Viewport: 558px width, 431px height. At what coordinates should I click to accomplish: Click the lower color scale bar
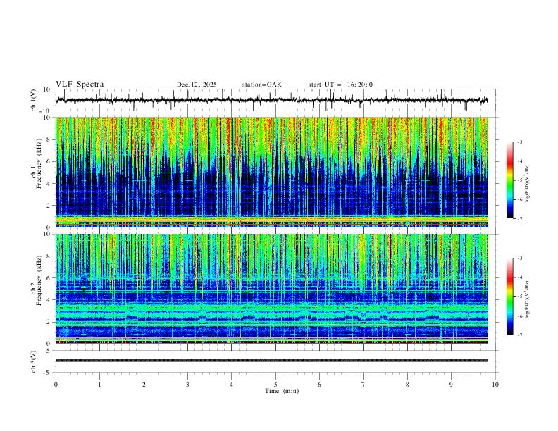[510, 296]
